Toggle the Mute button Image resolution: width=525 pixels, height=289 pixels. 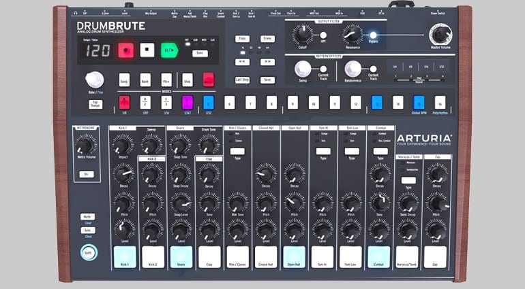tap(88, 216)
